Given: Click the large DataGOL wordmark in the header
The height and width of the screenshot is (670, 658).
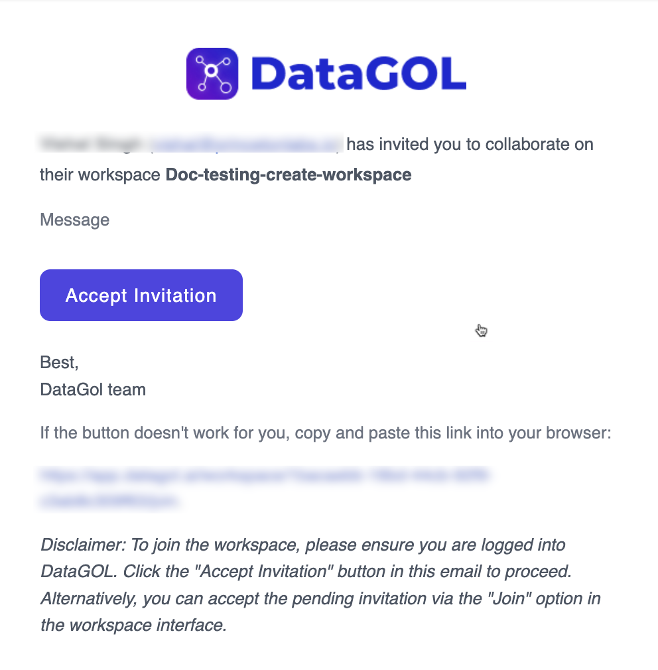Looking at the screenshot, I should pyautogui.click(x=358, y=74).
